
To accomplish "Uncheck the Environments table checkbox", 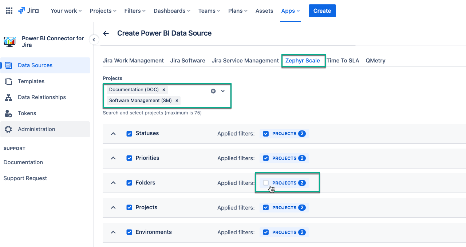I will pyautogui.click(x=129, y=232).
